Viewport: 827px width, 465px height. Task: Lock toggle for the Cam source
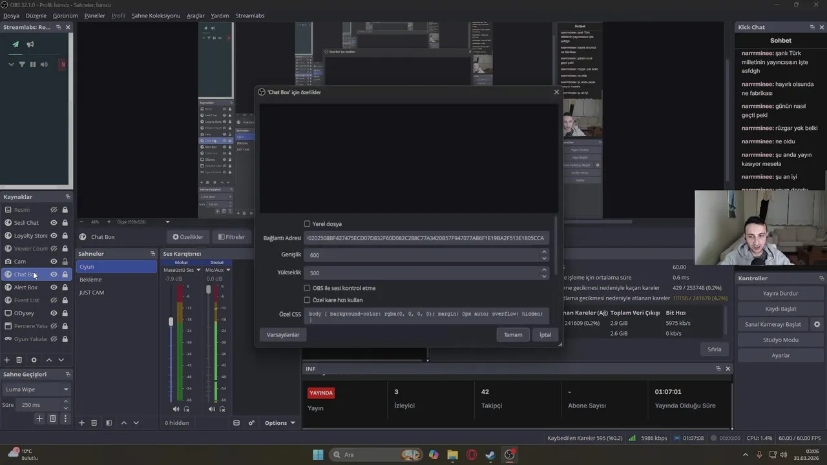point(65,262)
